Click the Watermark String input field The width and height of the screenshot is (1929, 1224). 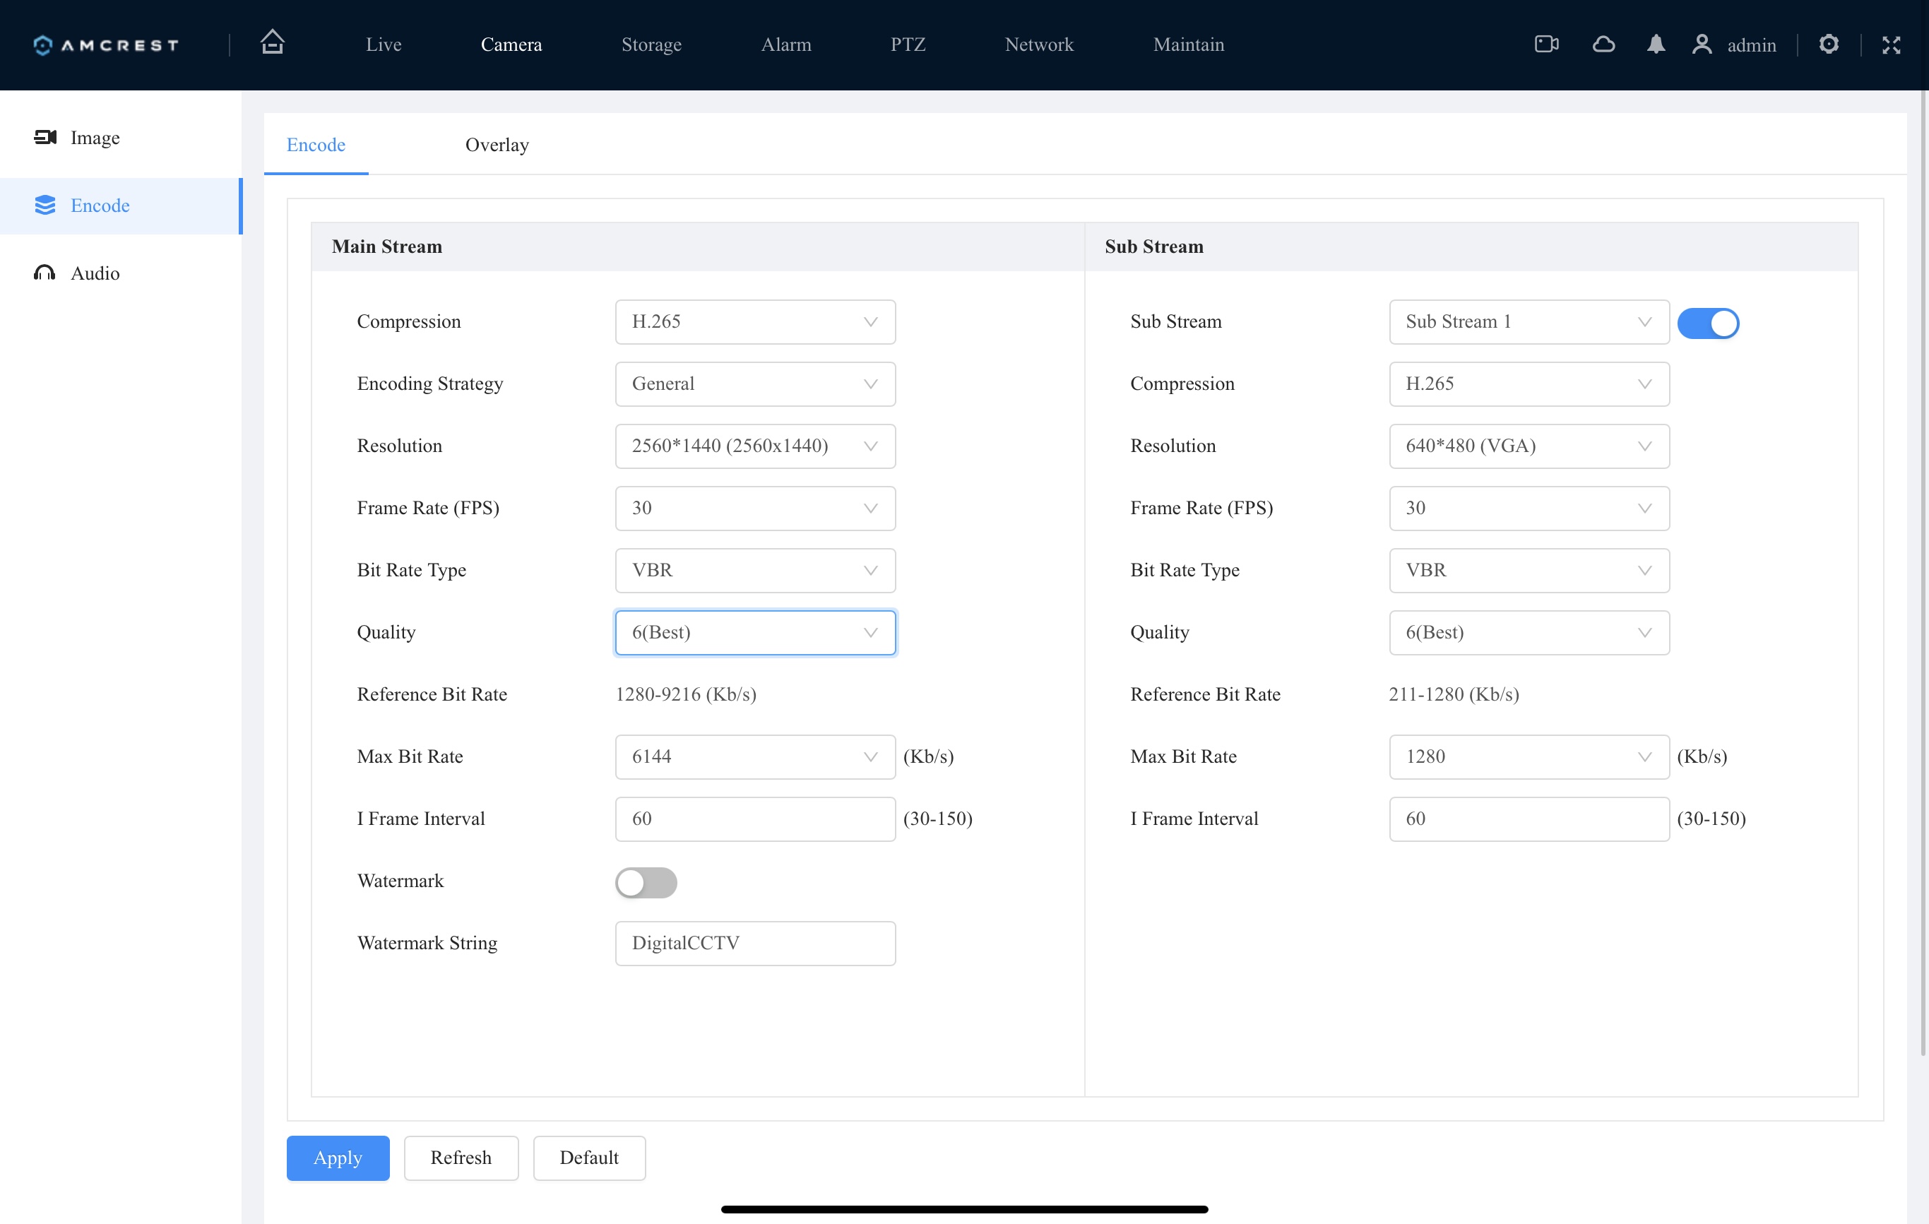click(755, 943)
